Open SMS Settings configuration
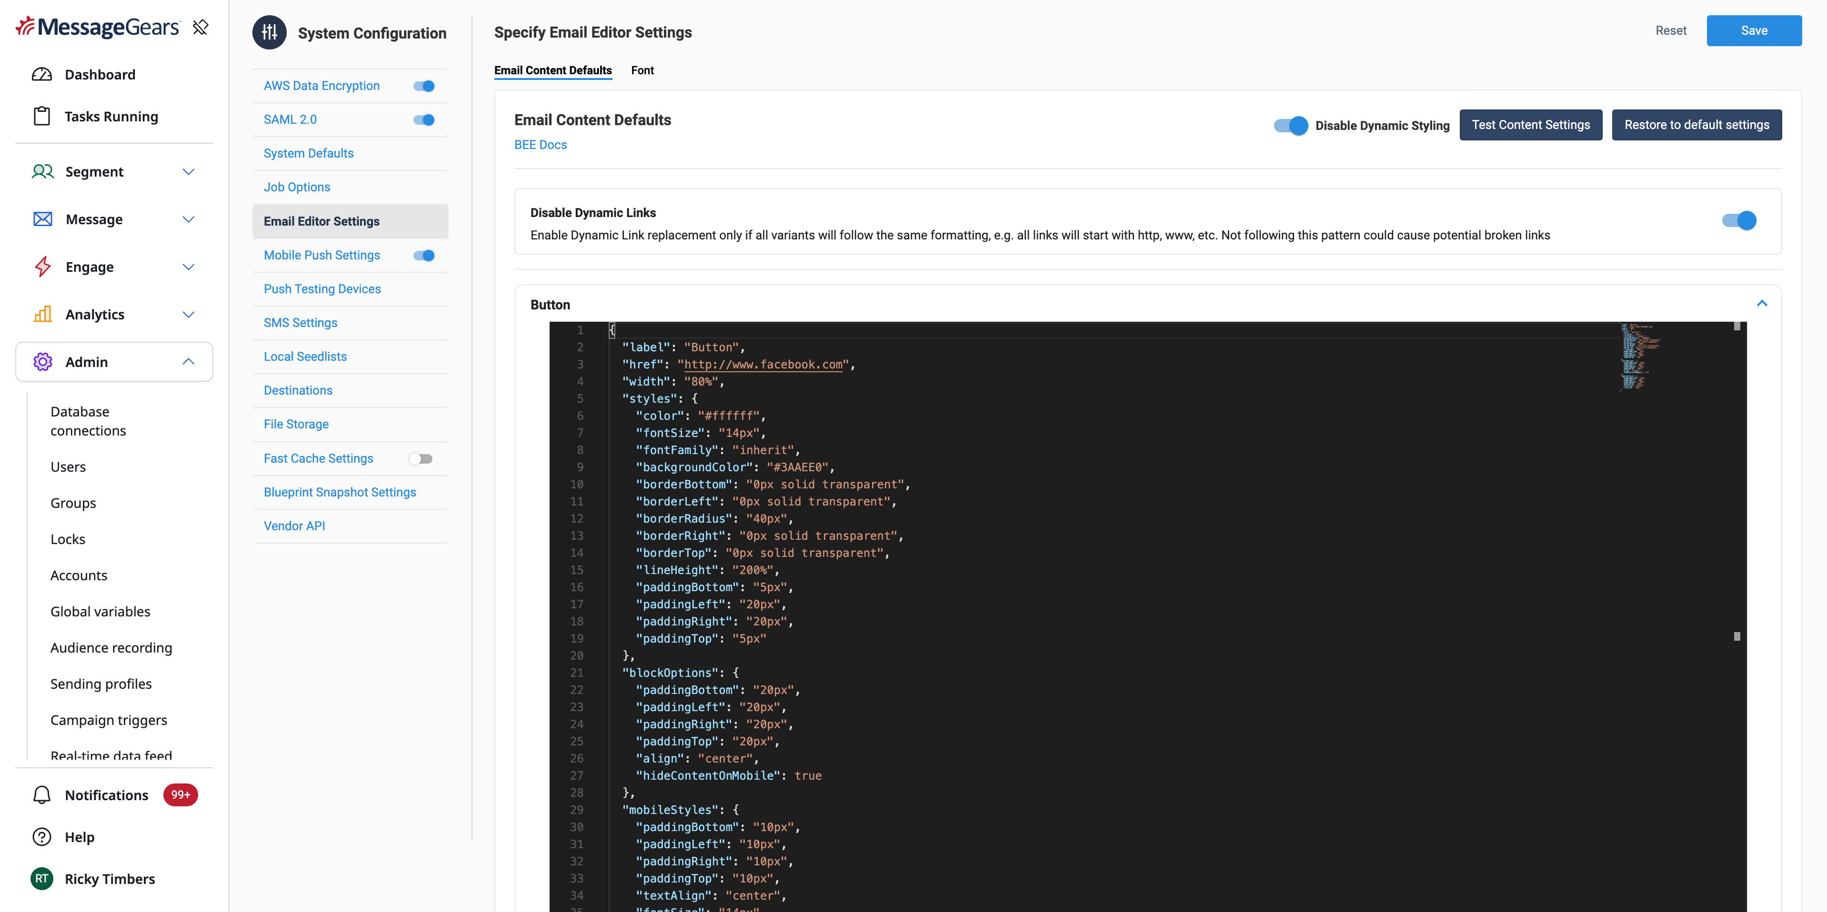This screenshot has width=1827, height=912. tap(301, 322)
